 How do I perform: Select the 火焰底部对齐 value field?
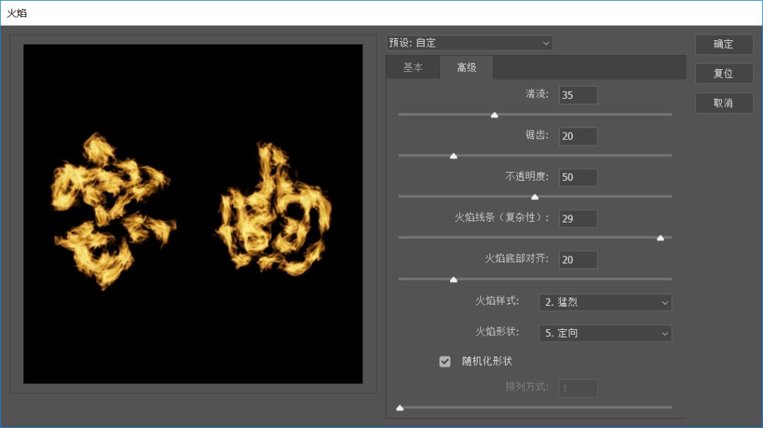[578, 260]
